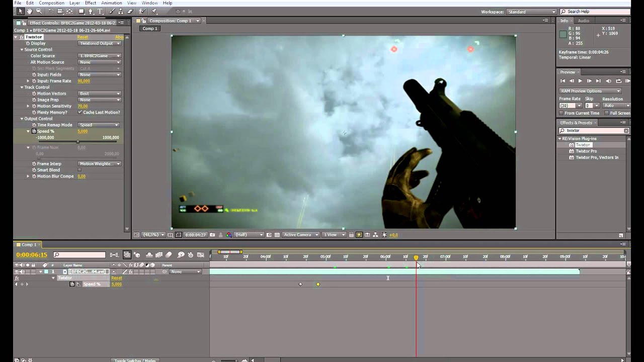Toggle the Speed % stopwatch in timeline
Screen dimensions: 644x362
(x=72, y=284)
